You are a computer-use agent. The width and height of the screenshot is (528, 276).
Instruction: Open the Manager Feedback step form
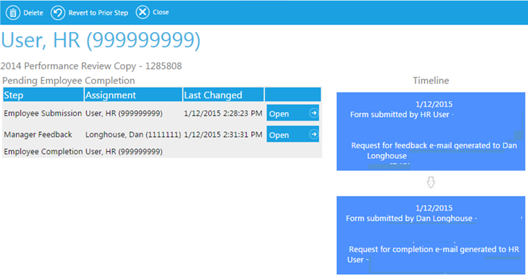(x=292, y=134)
